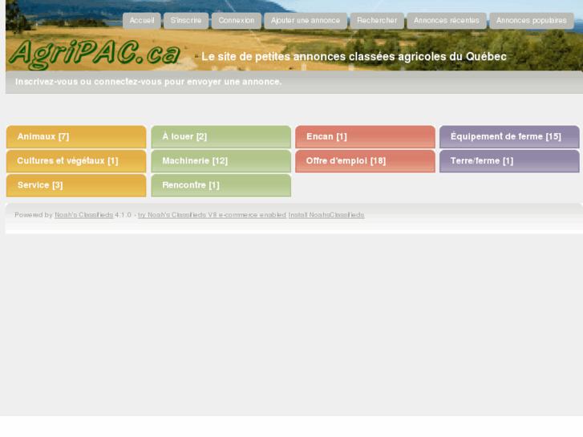View Annonces populaires
Image resolution: width=583 pixels, height=437 pixels.
[532, 21]
